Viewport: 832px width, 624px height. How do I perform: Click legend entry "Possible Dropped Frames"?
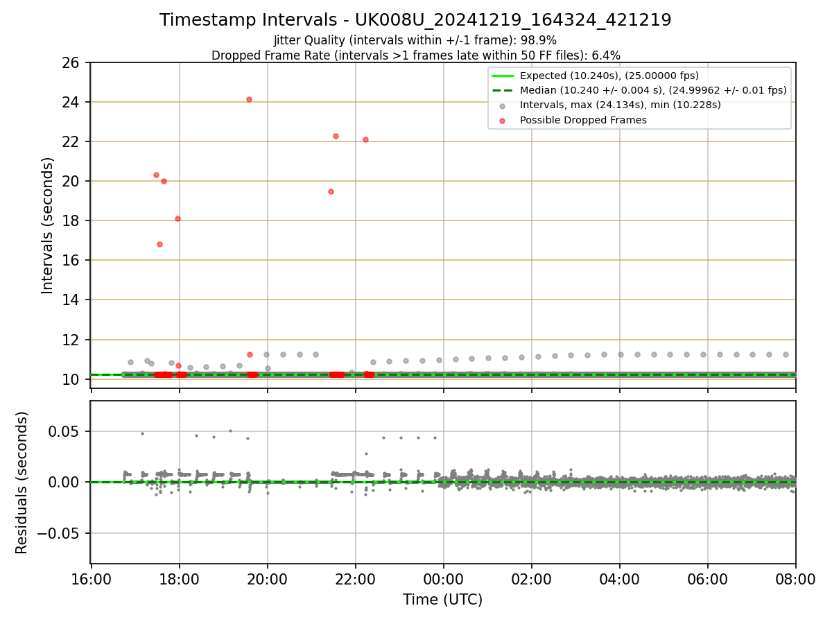[x=583, y=120]
